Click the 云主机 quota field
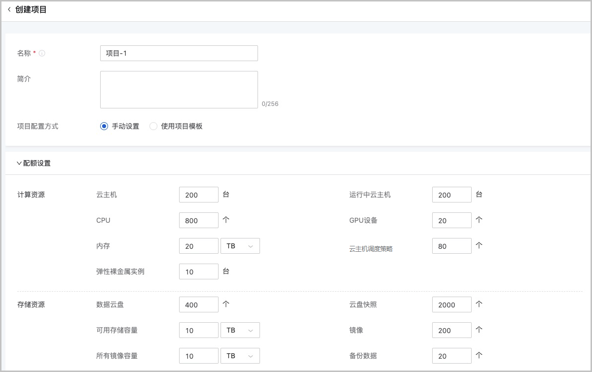592x372 pixels. pyautogui.click(x=198, y=195)
